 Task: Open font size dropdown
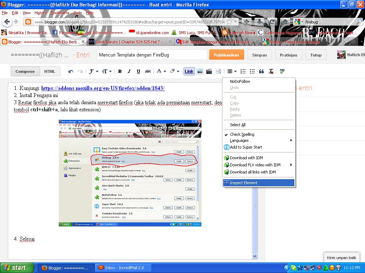[x=107, y=71]
